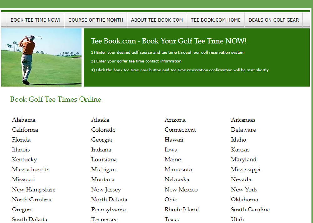Go to Course of the Month page
The width and height of the screenshot is (313, 223).
[95, 20]
